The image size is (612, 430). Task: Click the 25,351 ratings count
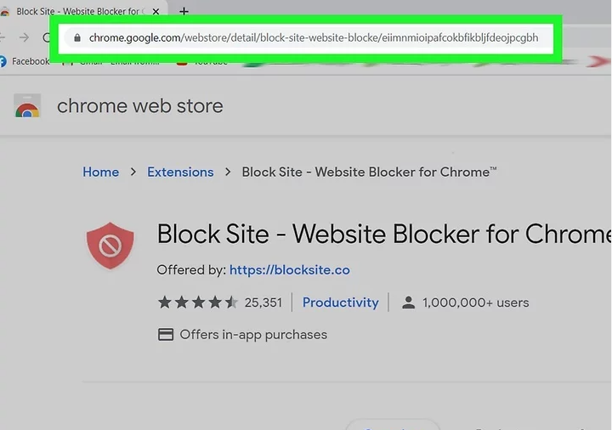click(x=263, y=303)
